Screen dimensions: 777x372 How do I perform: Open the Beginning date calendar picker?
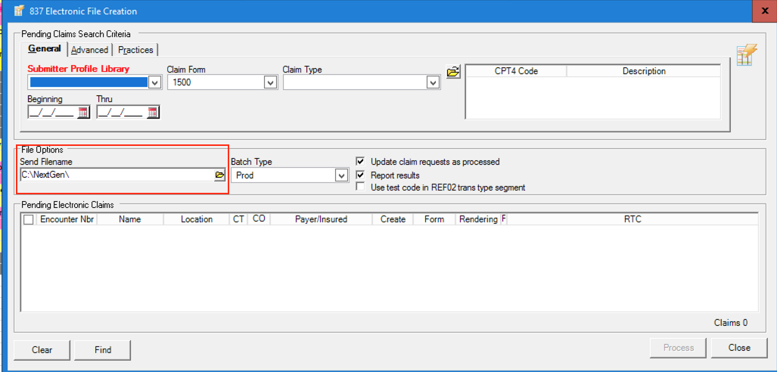(x=83, y=113)
